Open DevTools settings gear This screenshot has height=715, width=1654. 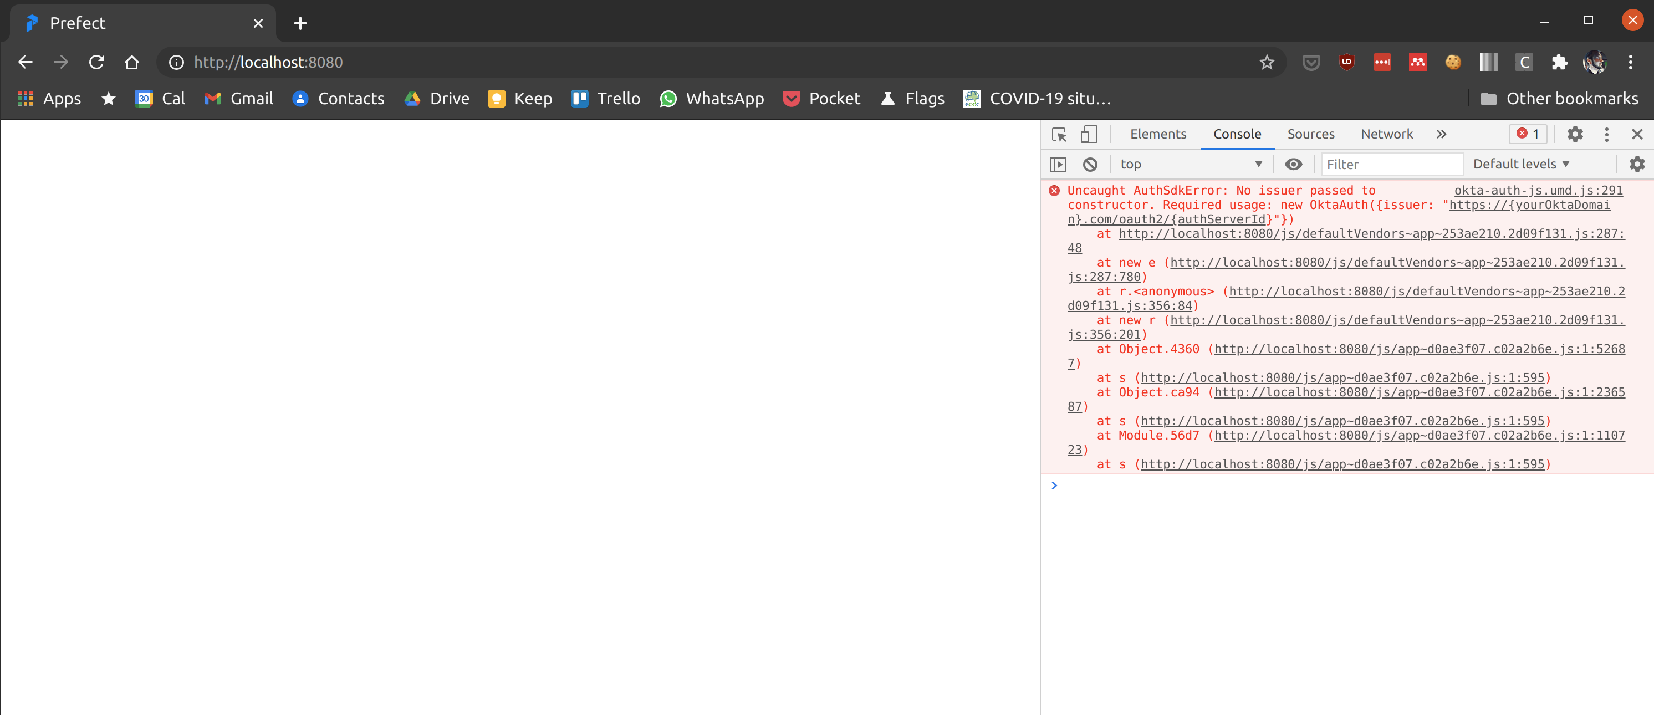[x=1575, y=134]
